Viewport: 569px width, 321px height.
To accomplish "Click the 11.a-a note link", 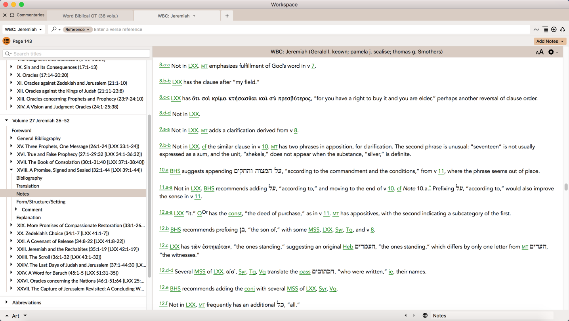I will point(166,188).
